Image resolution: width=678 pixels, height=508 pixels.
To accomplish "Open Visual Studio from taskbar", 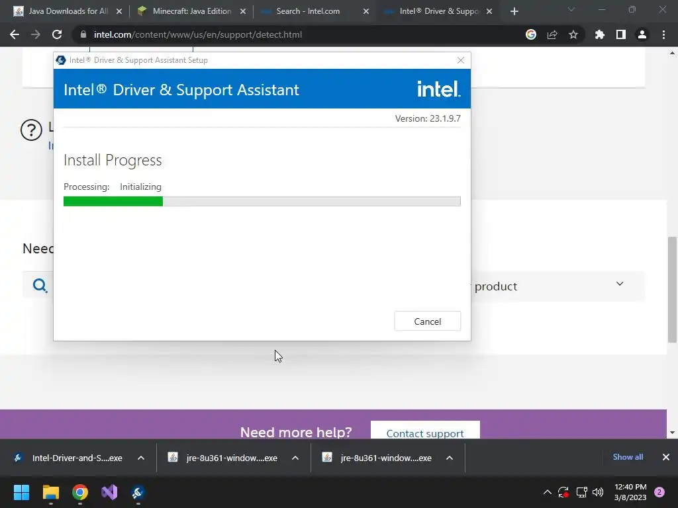I will coord(109,492).
